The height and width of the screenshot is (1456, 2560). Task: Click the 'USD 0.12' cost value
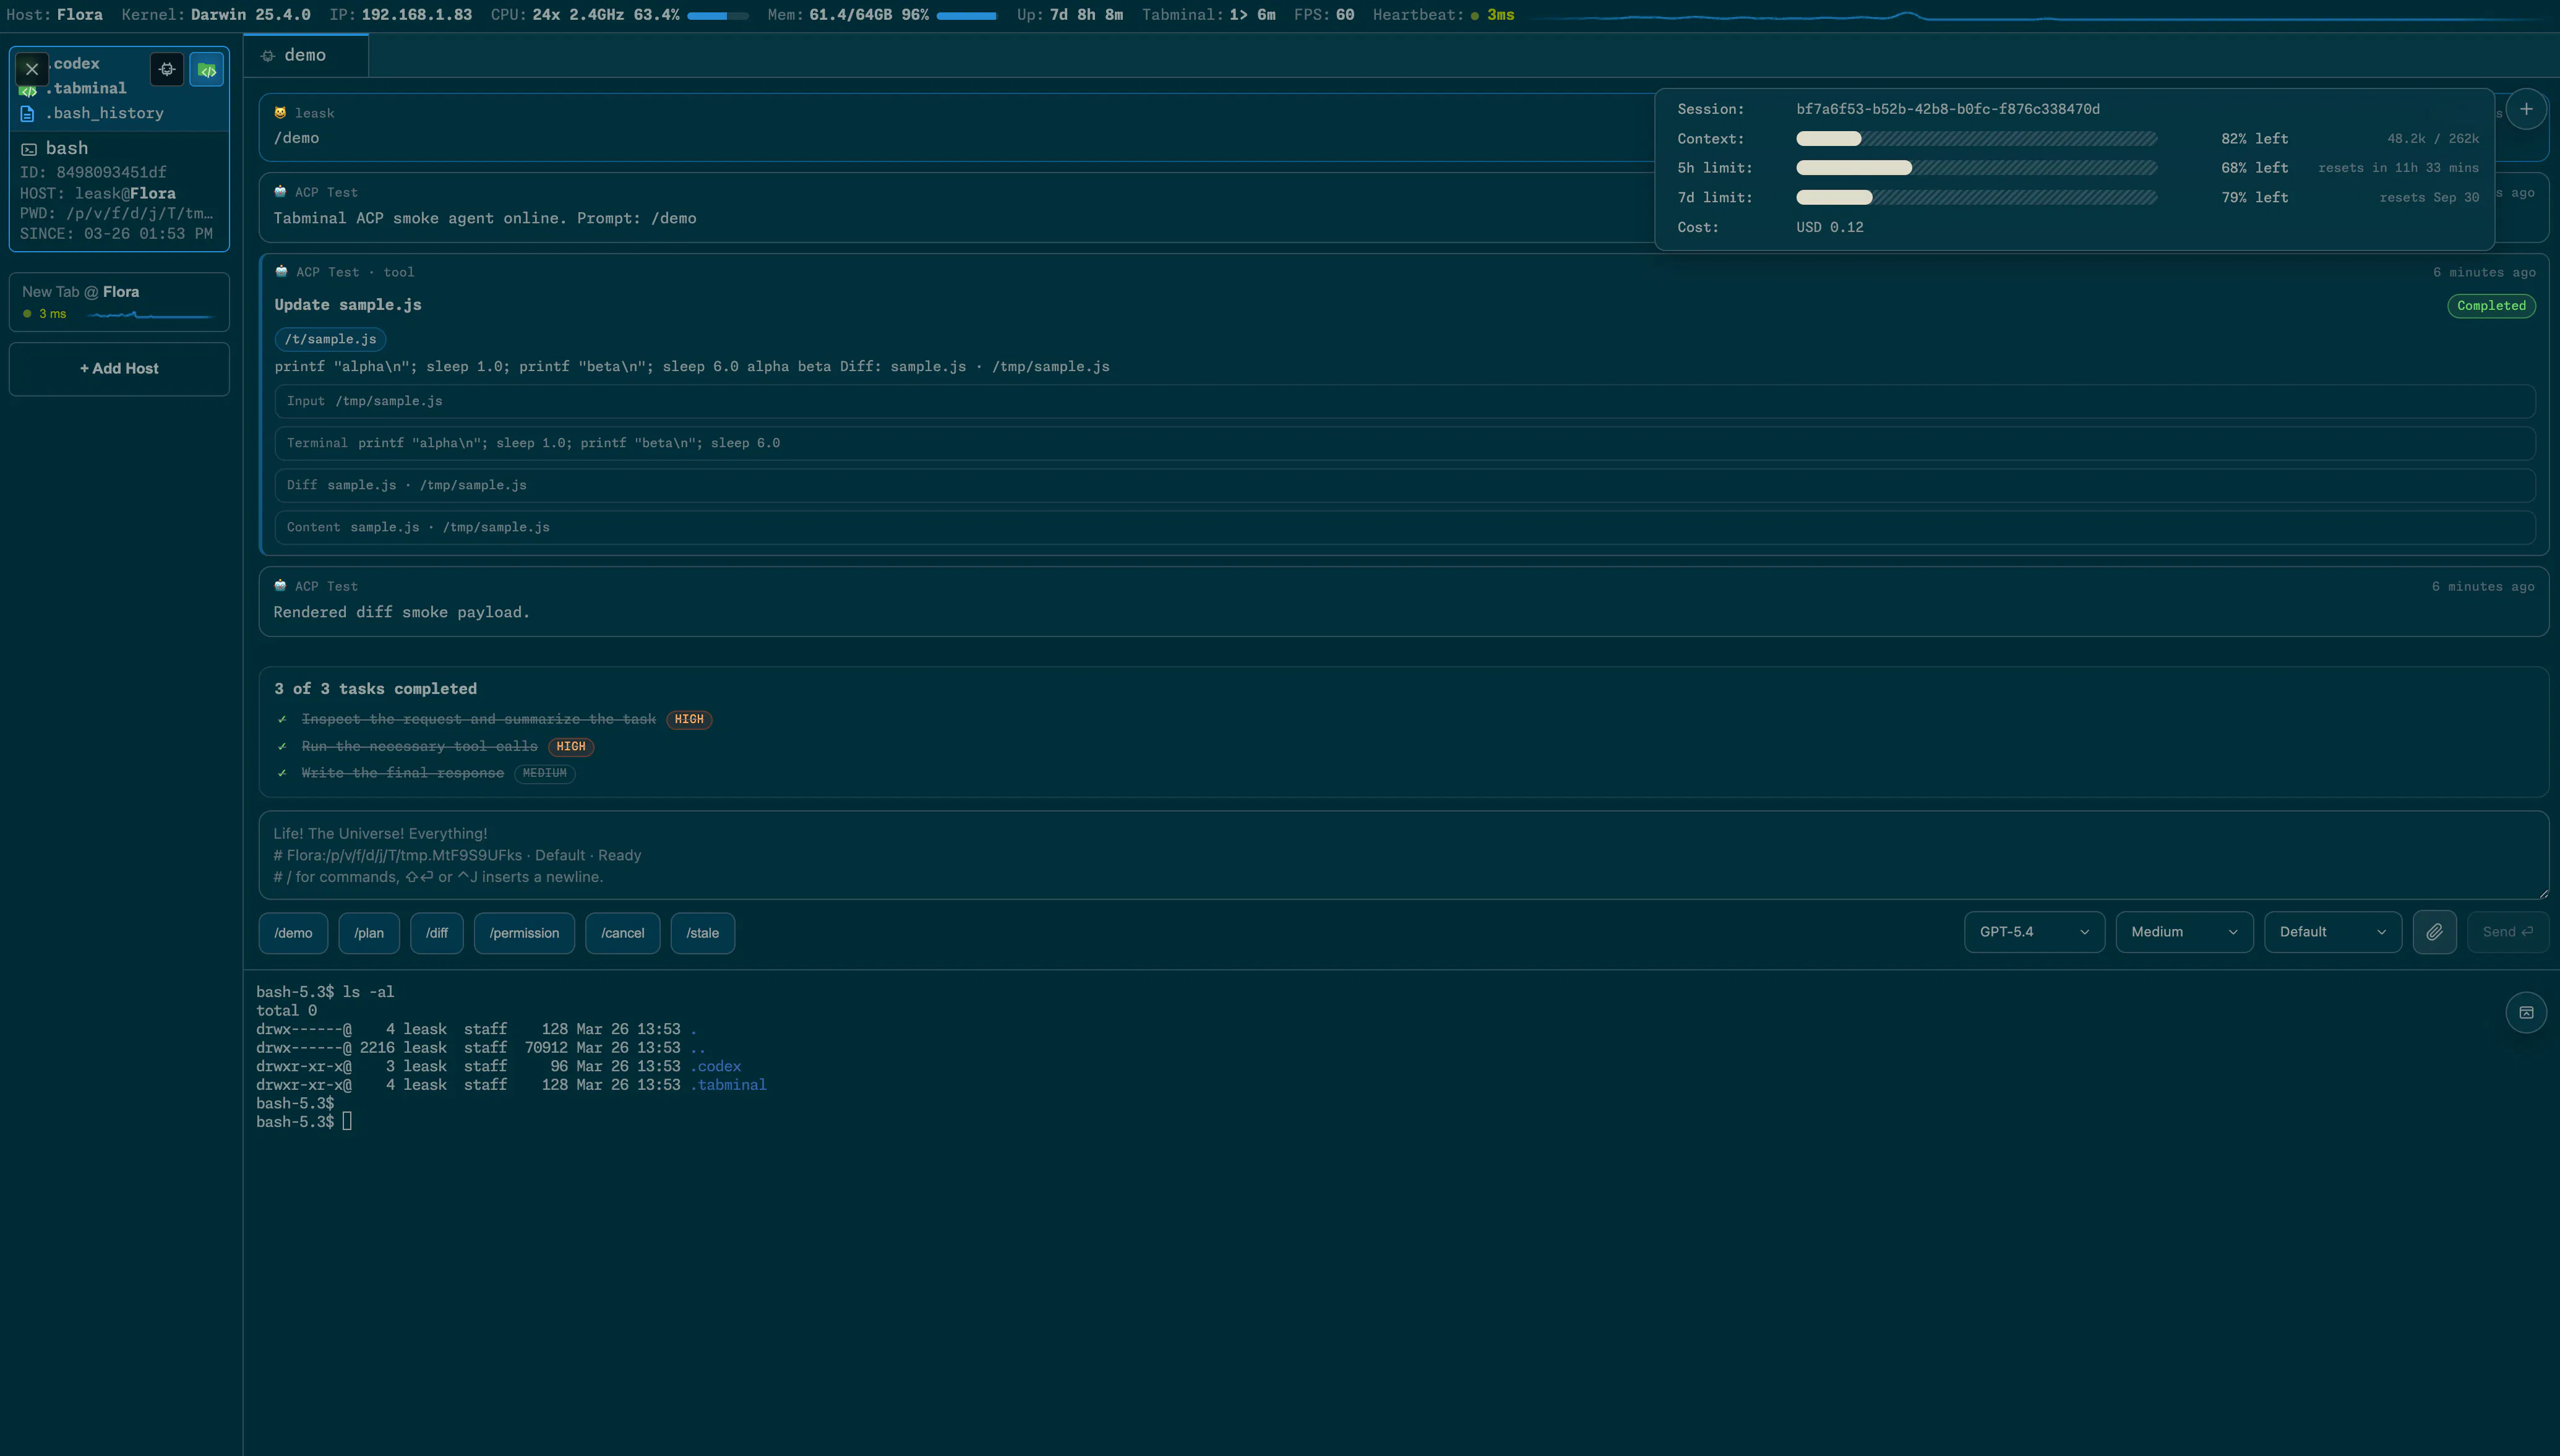point(1830,227)
